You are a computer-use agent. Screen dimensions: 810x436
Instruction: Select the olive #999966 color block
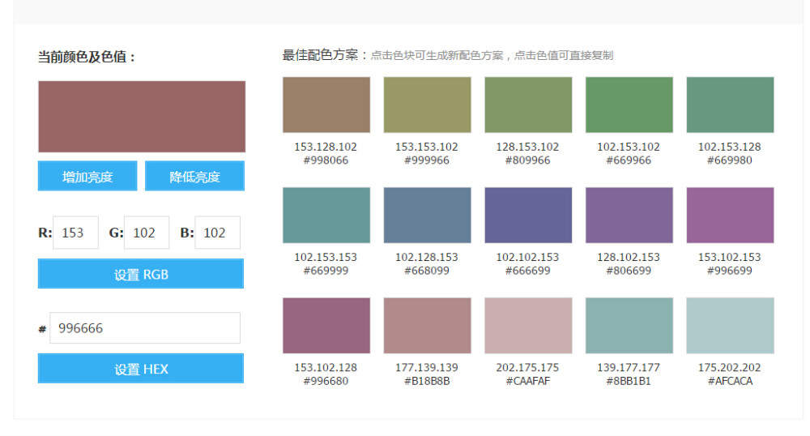click(427, 105)
